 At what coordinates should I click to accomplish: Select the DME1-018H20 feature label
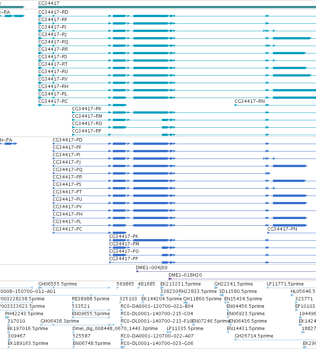[x=185, y=275]
